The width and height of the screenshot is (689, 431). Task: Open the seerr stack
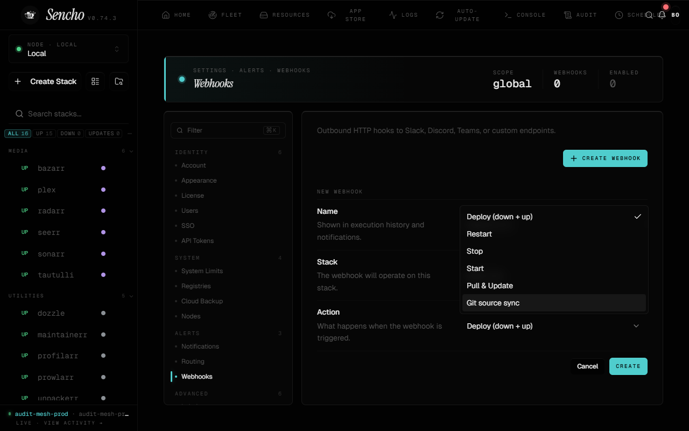pos(68,232)
